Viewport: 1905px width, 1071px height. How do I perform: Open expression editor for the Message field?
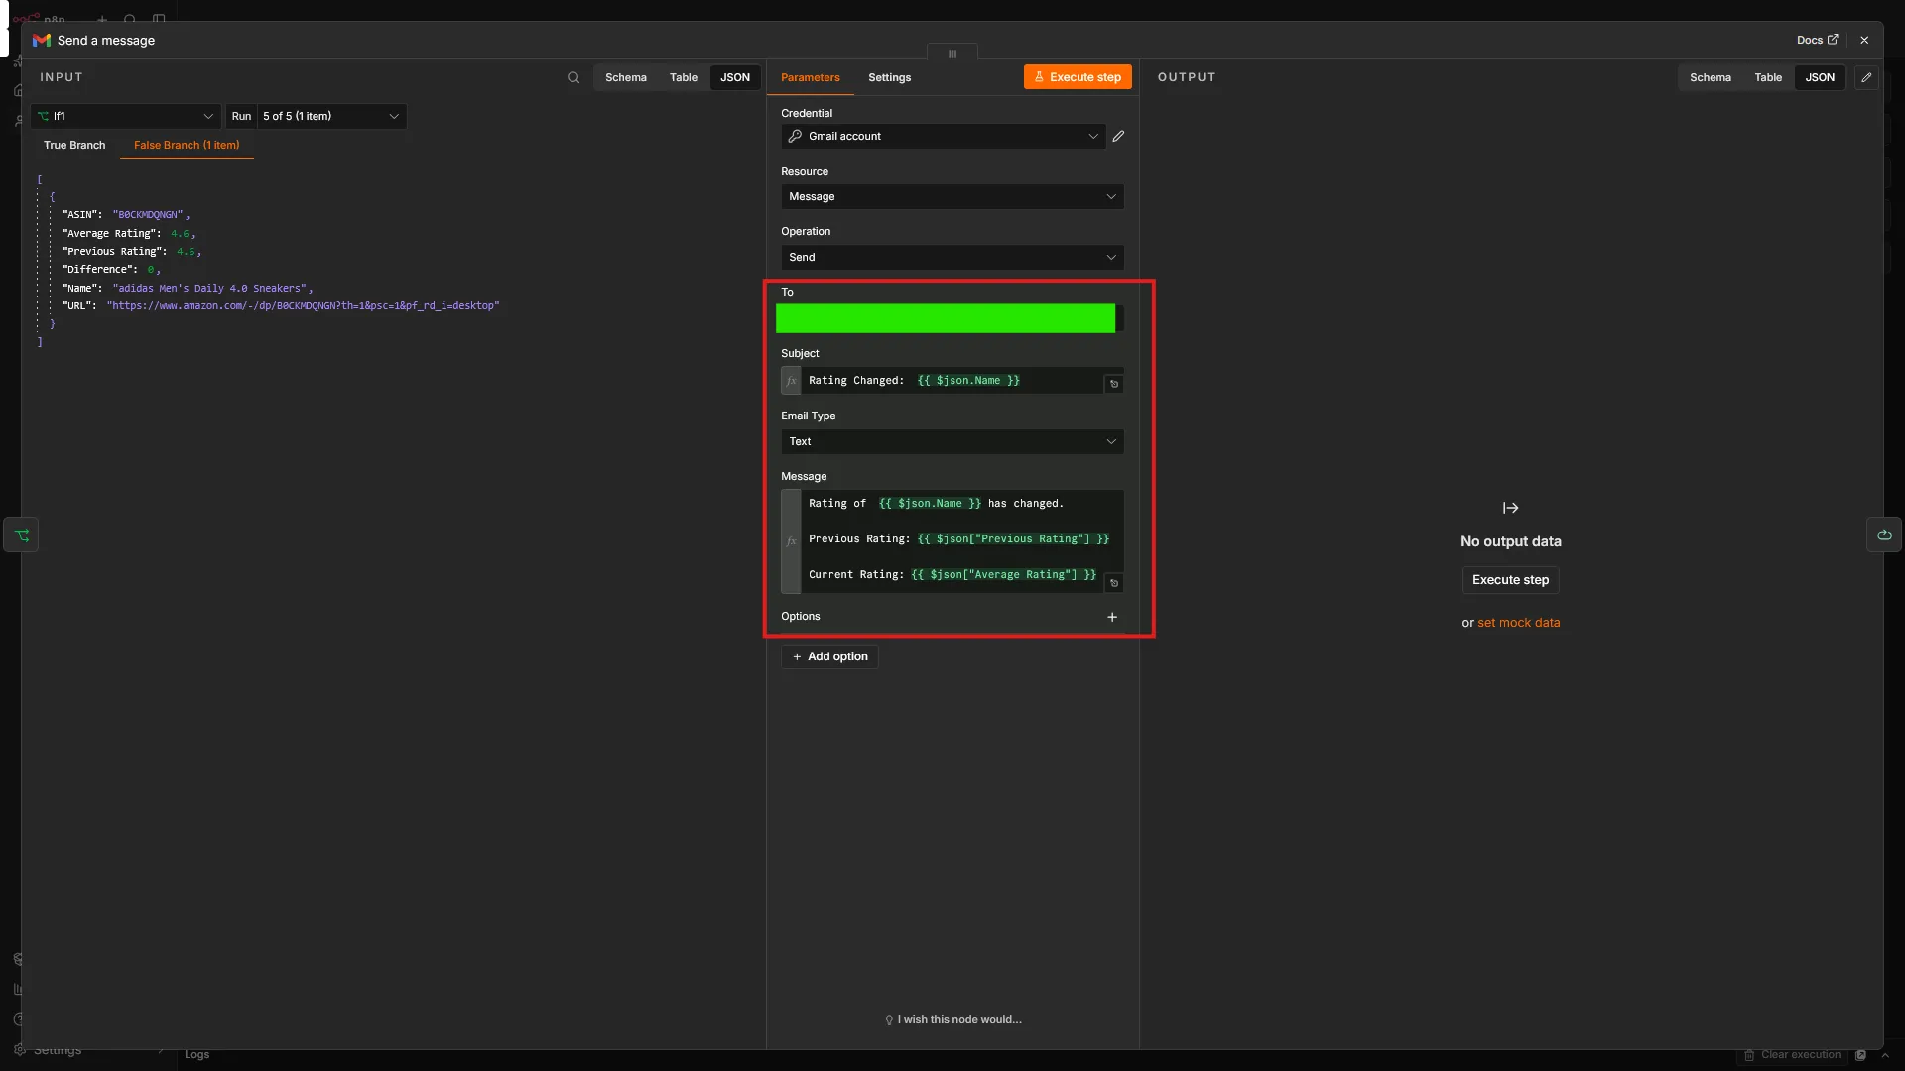(x=1114, y=583)
